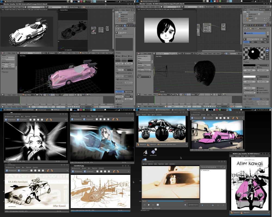
Task: Toggle auto keyframe record in head5.blend timeline
Action: [231, 106]
